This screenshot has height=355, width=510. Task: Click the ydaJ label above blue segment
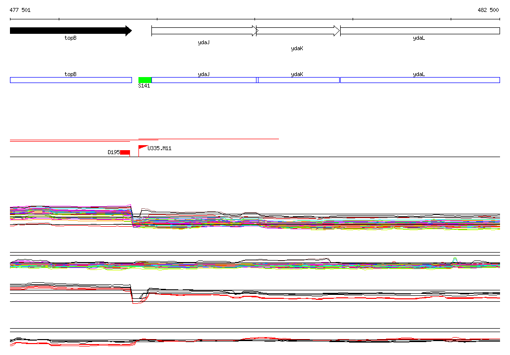(204, 74)
